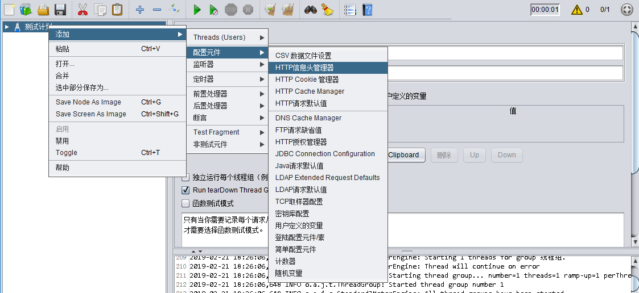639x293 pixels.
Task: Click the Cut scissors icon
Action: pyautogui.click(x=83, y=9)
